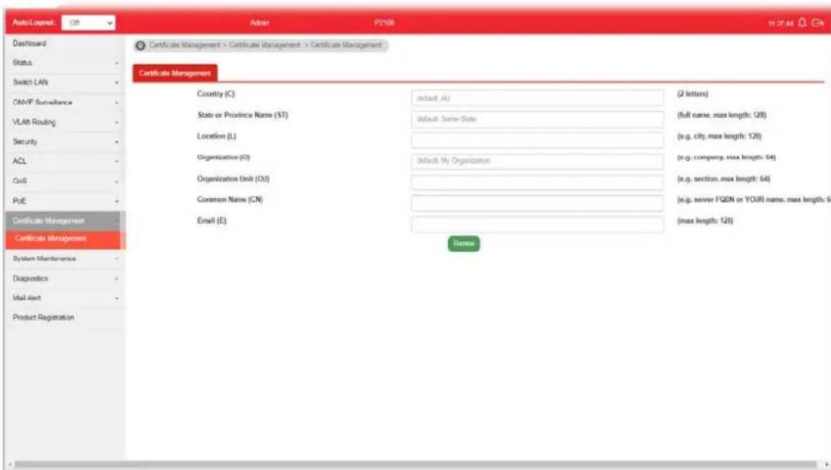Expand the ONVIF Surveillance menu
This screenshot has height=470, width=831.
[65, 102]
